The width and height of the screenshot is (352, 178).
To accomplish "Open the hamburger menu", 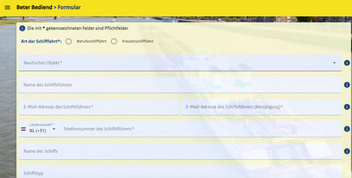I will (x=7, y=7).
